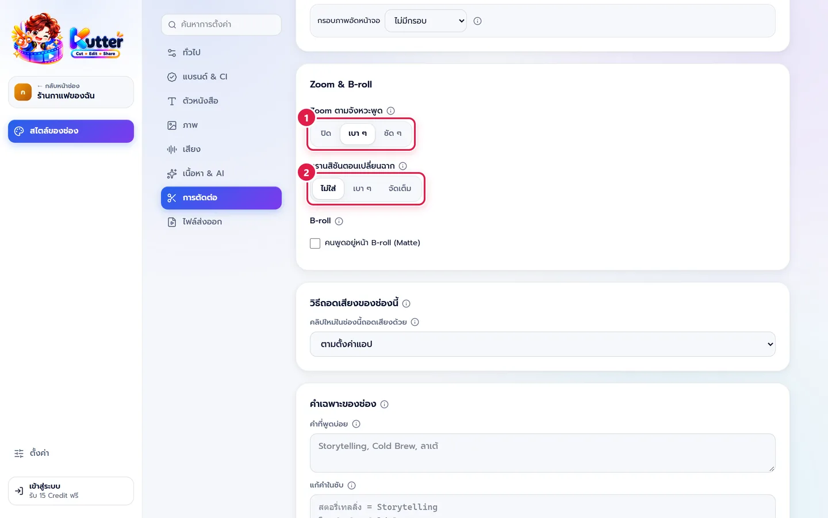The width and height of the screenshot is (828, 518).
Task: Show info for คำที่พูดบ่อย
Action: (x=356, y=424)
